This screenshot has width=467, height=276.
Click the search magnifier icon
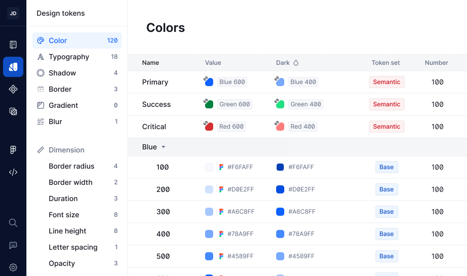pyautogui.click(x=13, y=223)
